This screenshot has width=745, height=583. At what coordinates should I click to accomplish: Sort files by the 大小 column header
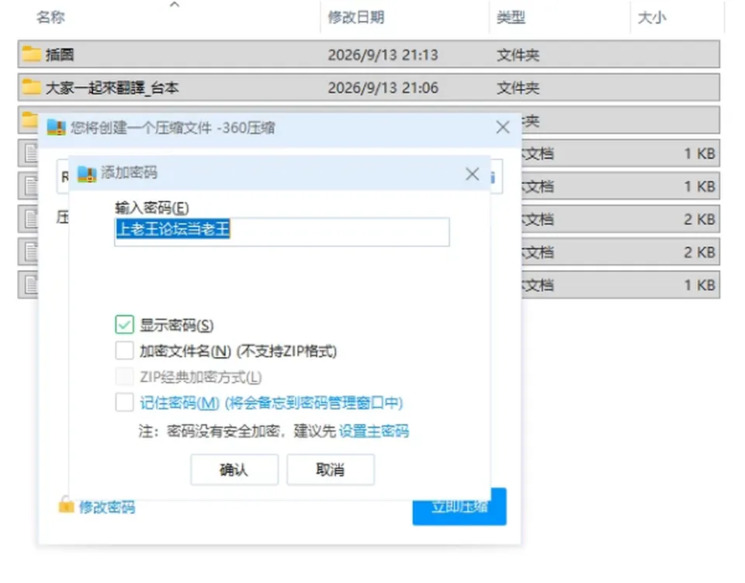click(x=652, y=18)
